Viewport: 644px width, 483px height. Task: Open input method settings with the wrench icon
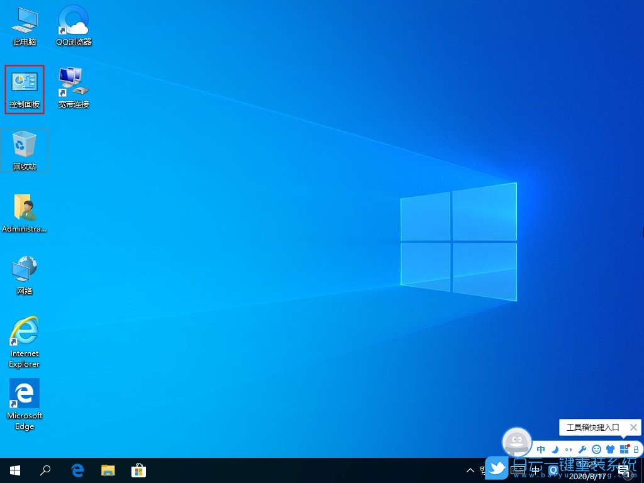583,449
